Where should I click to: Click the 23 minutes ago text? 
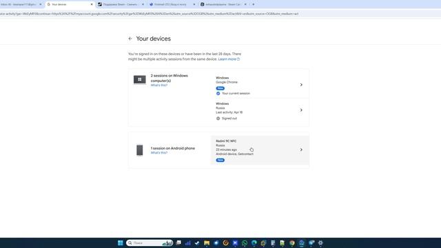tap(227, 150)
